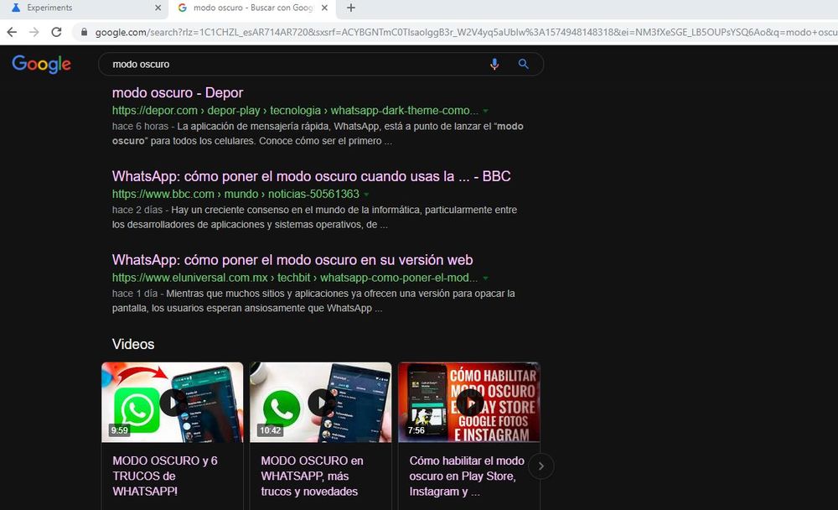Image resolution: width=838 pixels, height=510 pixels.
Task: Click the 'hace 6 horas' snippet text
Action: (140, 127)
